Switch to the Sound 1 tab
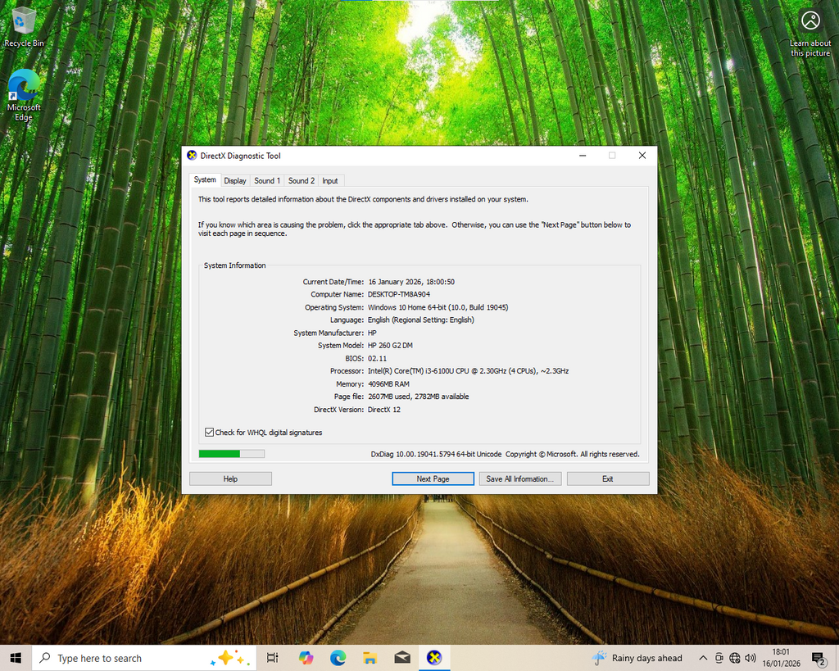 tap(266, 181)
